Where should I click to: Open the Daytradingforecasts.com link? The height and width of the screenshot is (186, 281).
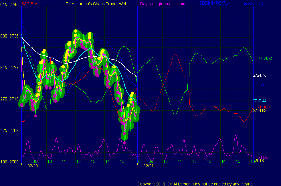tap(162, 4)
